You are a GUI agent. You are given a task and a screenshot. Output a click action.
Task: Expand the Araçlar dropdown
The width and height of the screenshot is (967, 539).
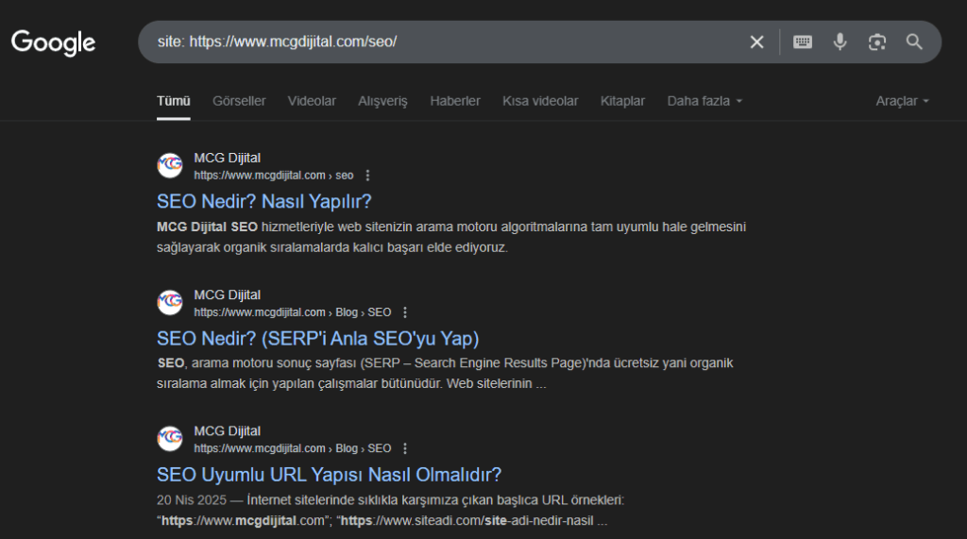(902, 101)
